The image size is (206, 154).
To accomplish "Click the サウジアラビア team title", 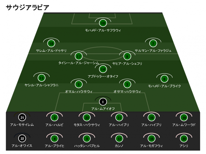I will pyautogui.click(x=27, y=8).
